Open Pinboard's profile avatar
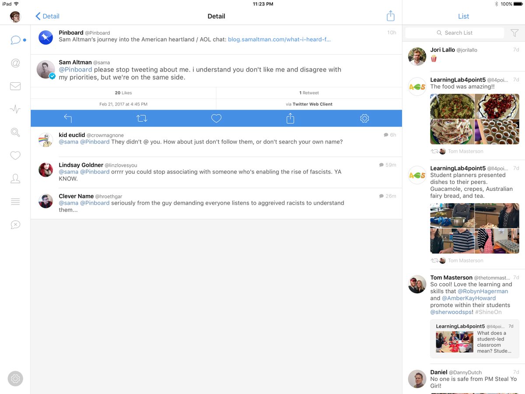Screen dimensions: 525x394 tap(45, 38)
